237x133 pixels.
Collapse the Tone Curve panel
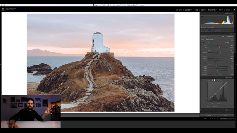233,77
